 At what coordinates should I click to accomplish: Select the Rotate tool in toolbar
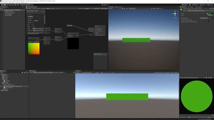point(7,5)
